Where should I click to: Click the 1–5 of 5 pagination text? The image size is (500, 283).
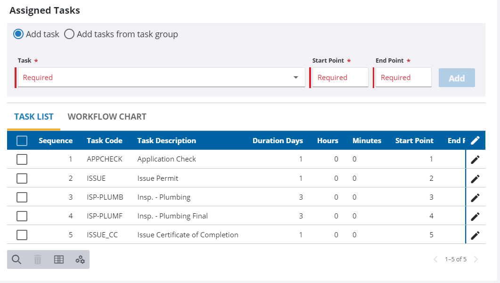tap(456, 259)
